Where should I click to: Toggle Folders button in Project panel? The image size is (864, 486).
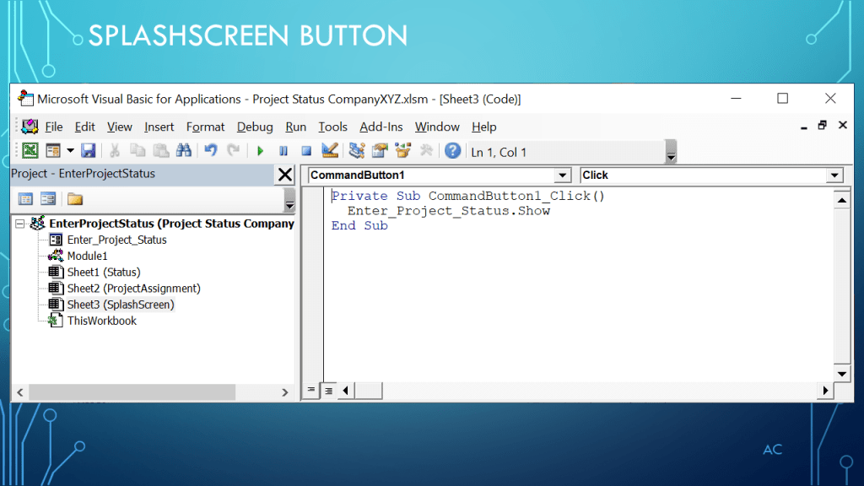(75, 199)
